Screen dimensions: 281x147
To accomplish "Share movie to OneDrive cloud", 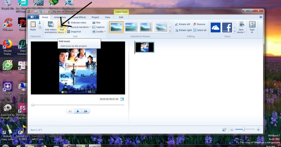I will tap(215, 27).
